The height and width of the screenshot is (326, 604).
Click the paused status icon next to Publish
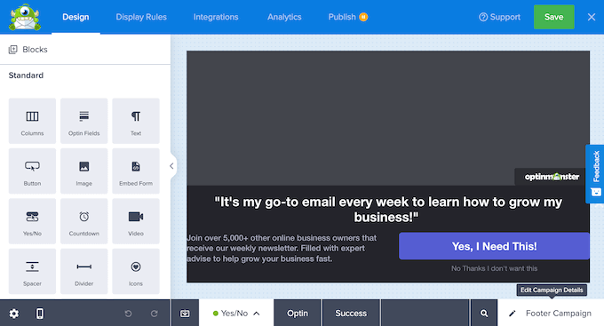point(363,17)
